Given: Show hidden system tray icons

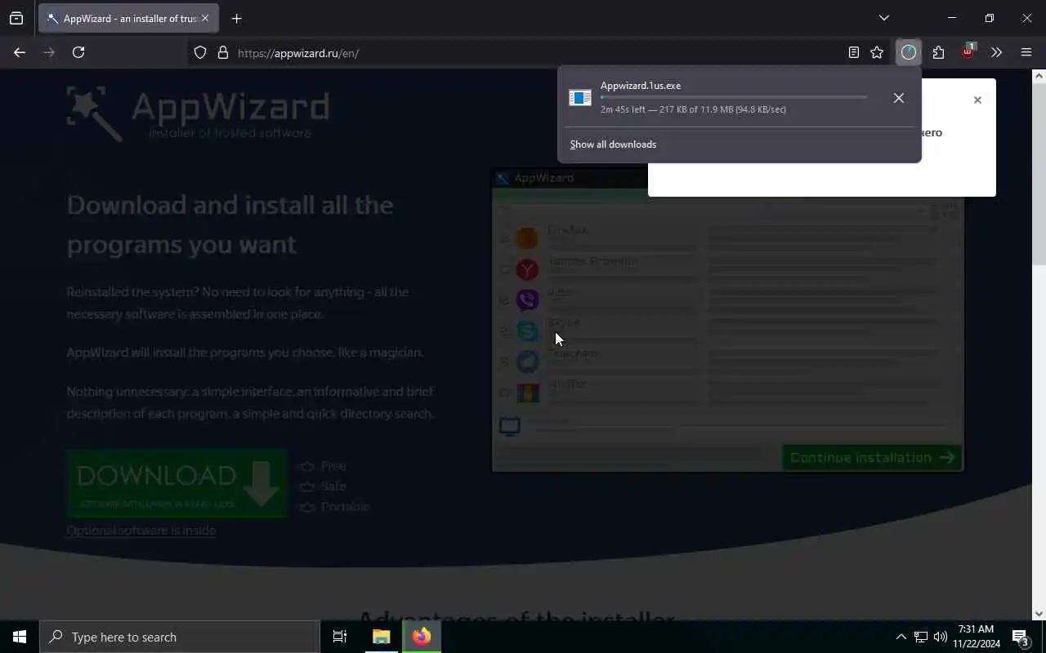Looking at the screenshot, I should (x=901, y=637).
